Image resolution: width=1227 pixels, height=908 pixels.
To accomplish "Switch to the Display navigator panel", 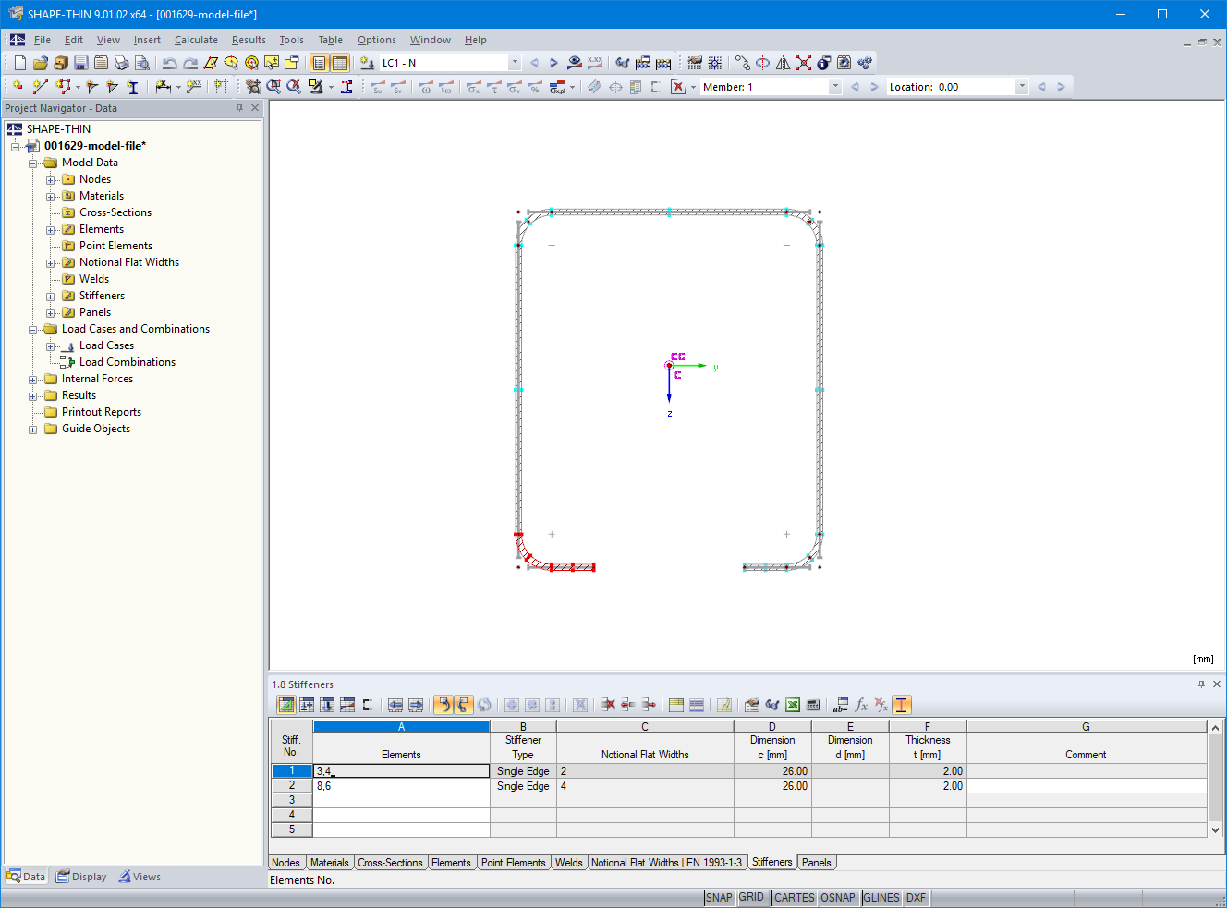I will [x=81, y=876].
